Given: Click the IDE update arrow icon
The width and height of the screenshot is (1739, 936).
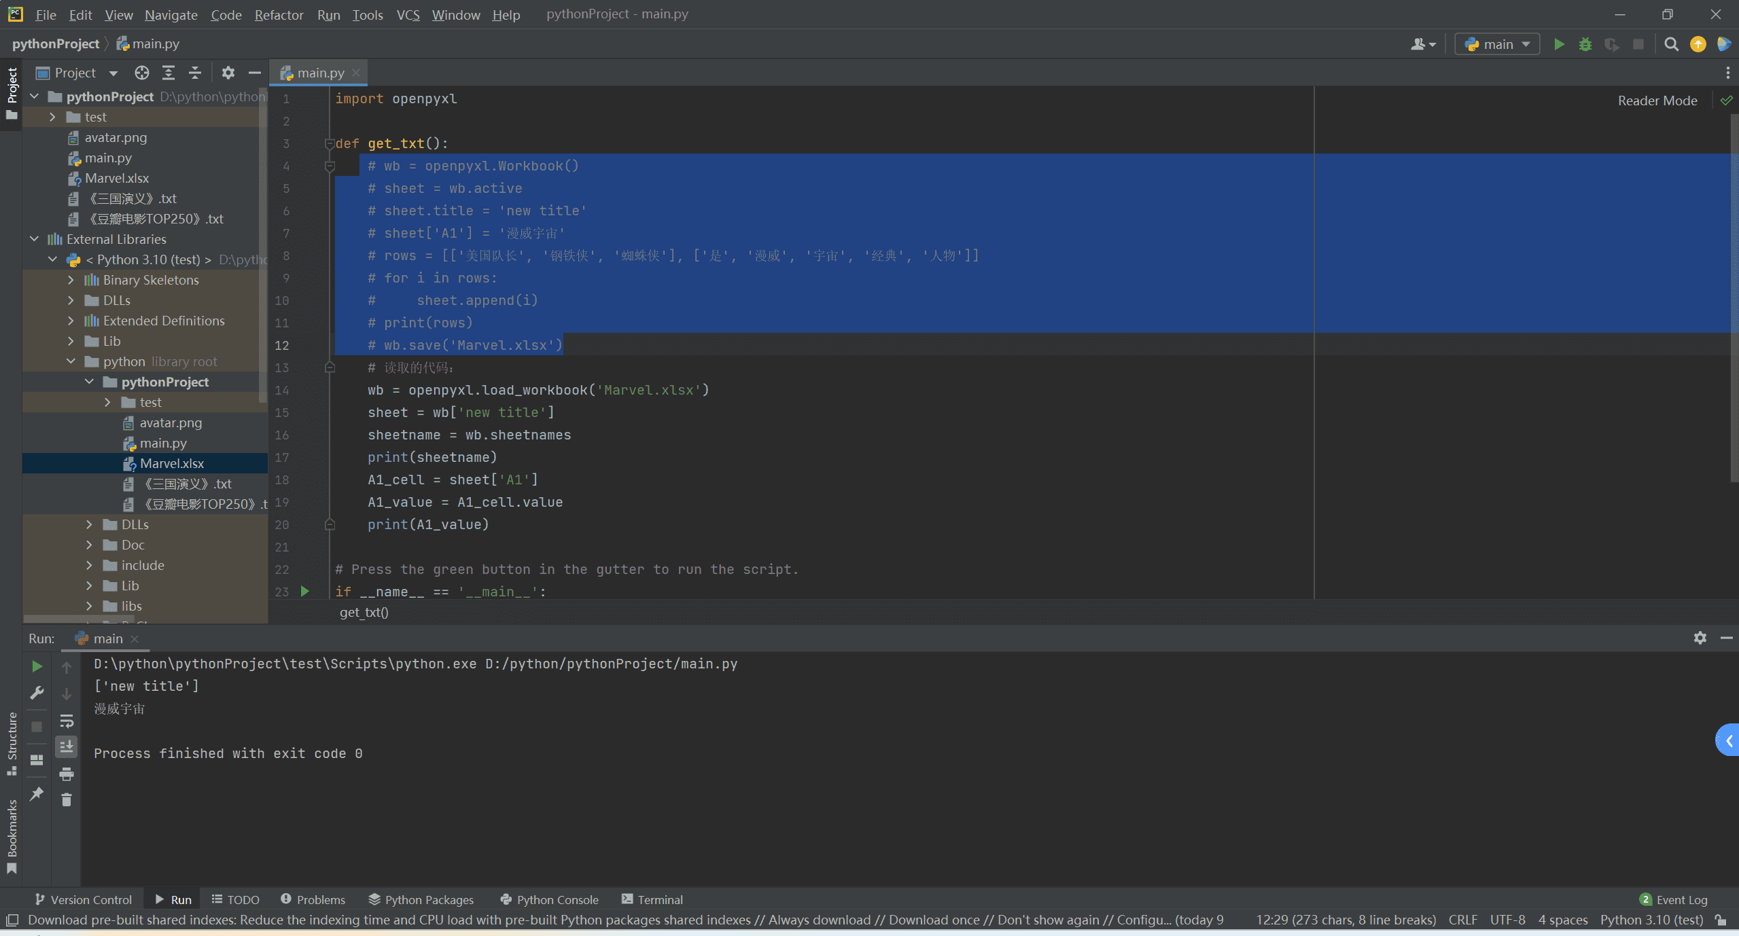Looking at the screenshot, I should tap(1698, 44).
